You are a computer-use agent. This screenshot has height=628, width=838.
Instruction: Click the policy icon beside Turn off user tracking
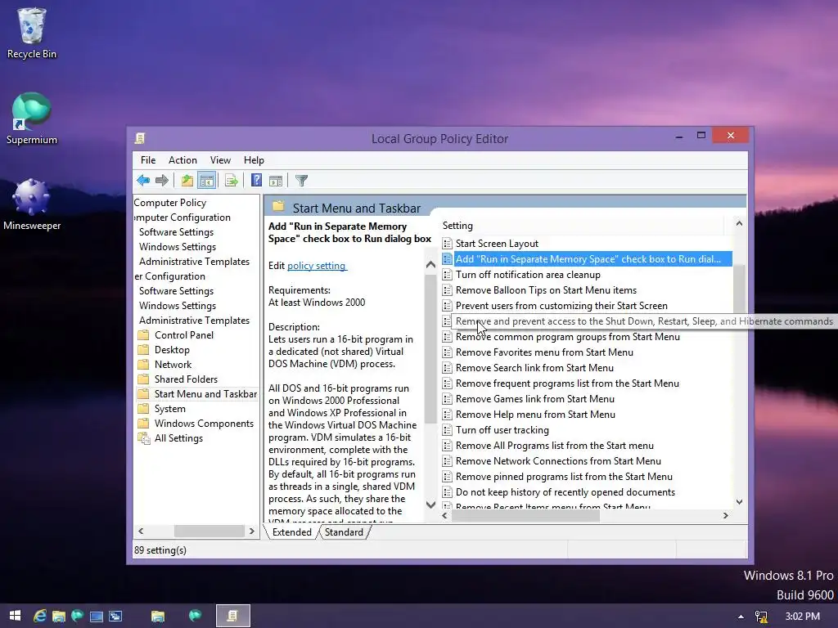[x=448, y=430]
